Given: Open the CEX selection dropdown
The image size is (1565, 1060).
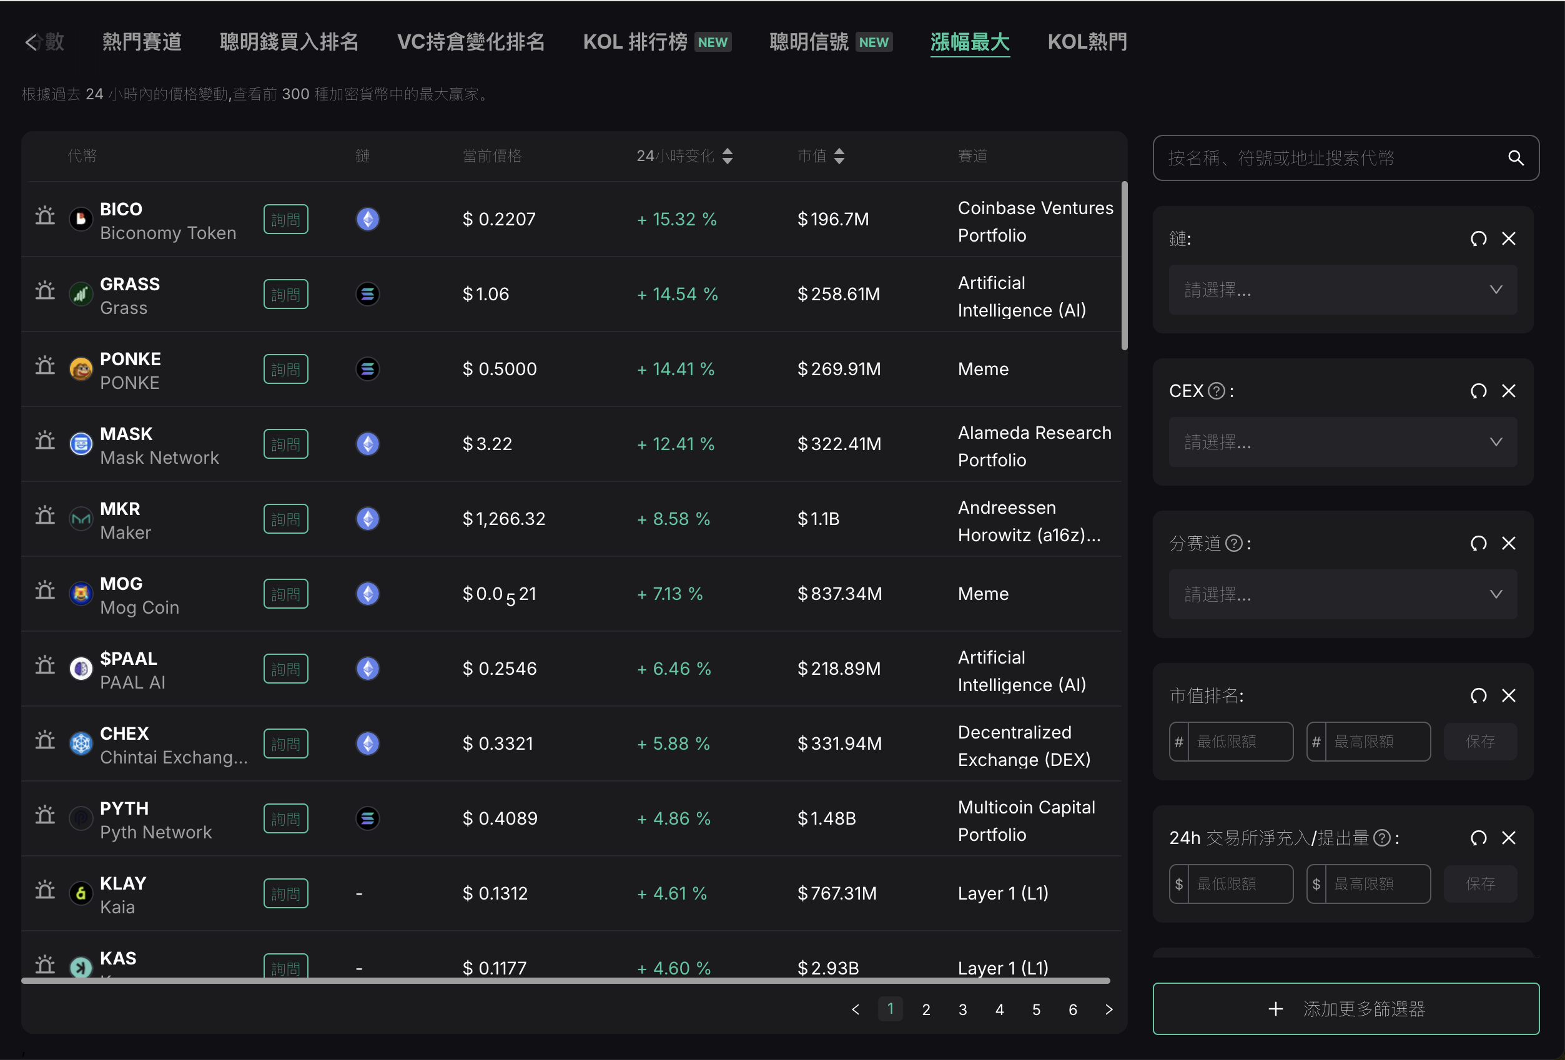Looking at the screenshot, I should point(1343,442).
